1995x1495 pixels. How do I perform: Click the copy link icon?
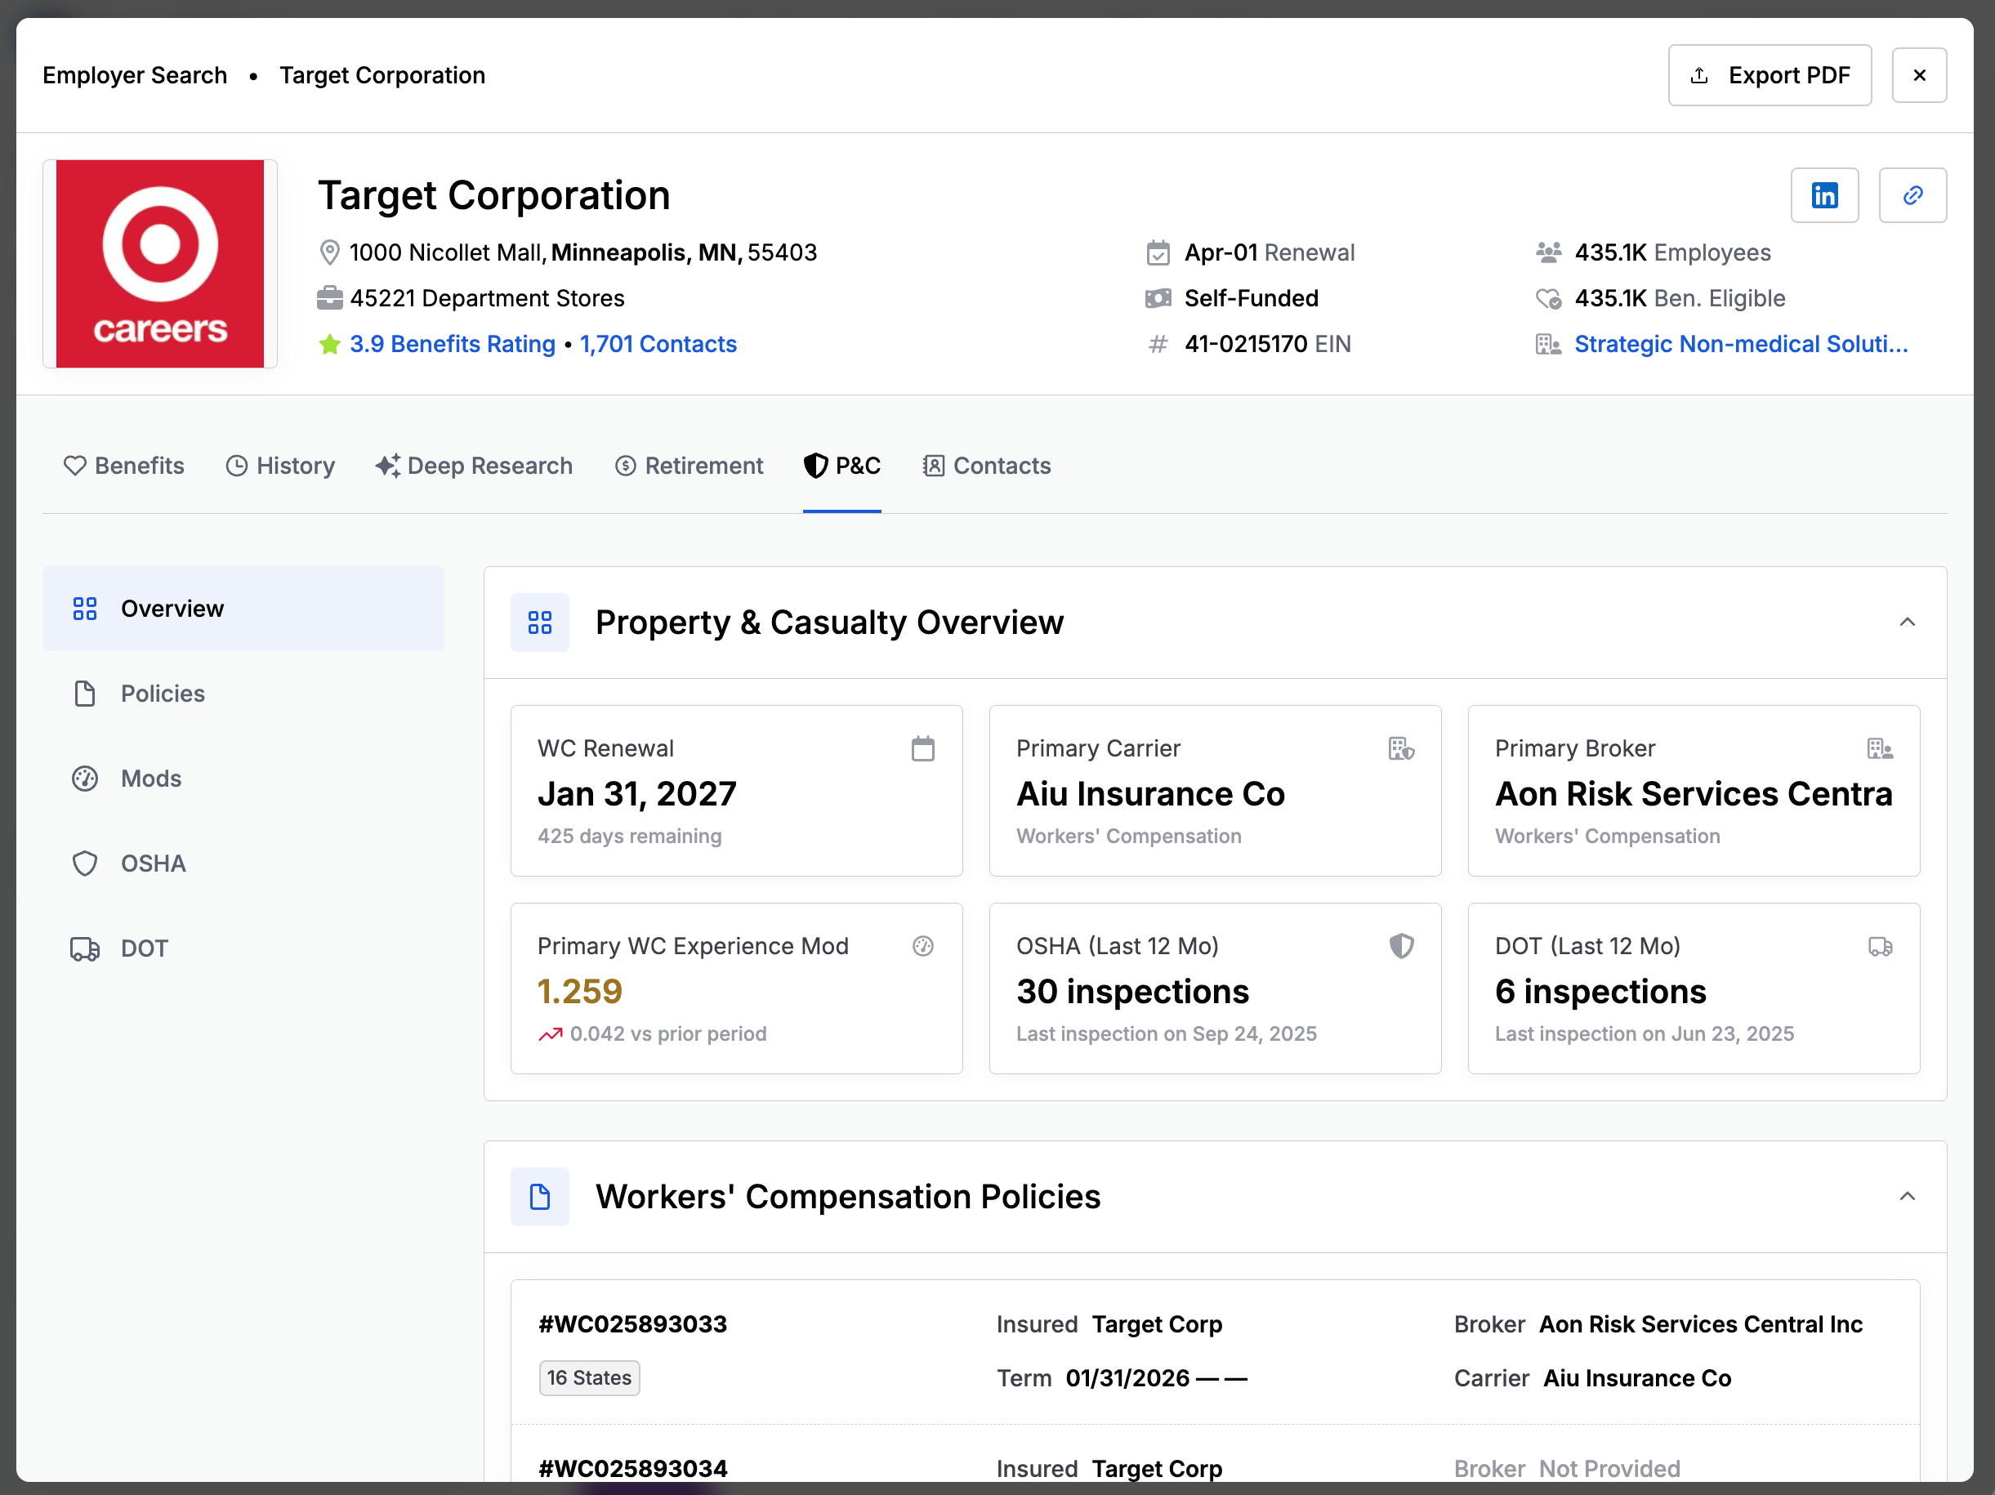(1912, 194)
